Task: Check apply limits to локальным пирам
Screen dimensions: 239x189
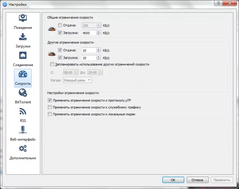Action: click(x=50, y=114)
